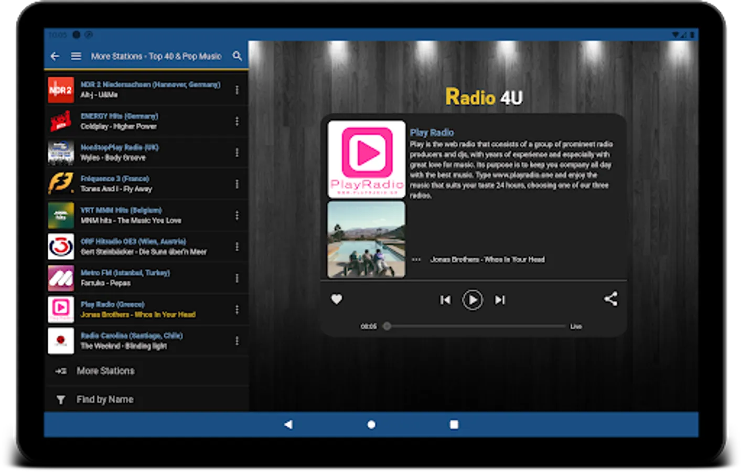Click The Weeknd - Blinding light text

(x=124, y=346)
